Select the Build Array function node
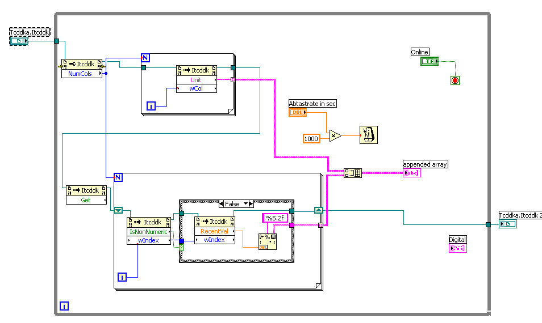Image resolution: width=542 pixels, height=323 pixels. tap(353, 173)
